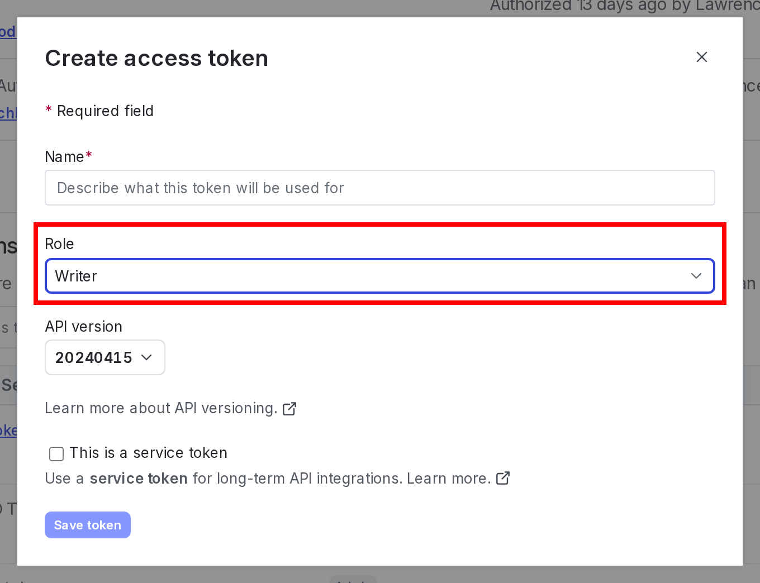Click the bold 'service token' text in description
Screen dimensions: 760x583
[x=138, y=479]
